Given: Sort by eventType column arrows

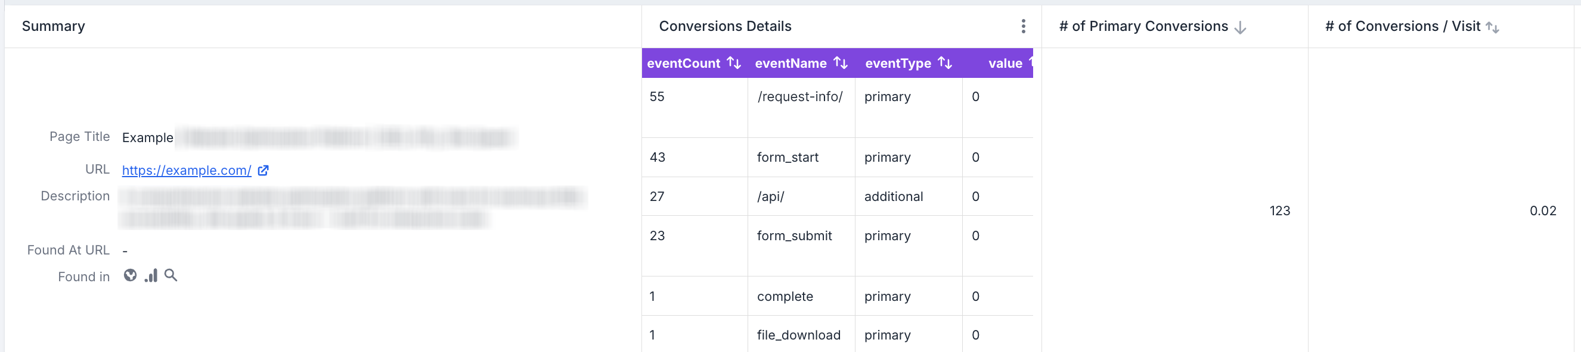Looking at the screenshot, I should click(x=944, y=63).
